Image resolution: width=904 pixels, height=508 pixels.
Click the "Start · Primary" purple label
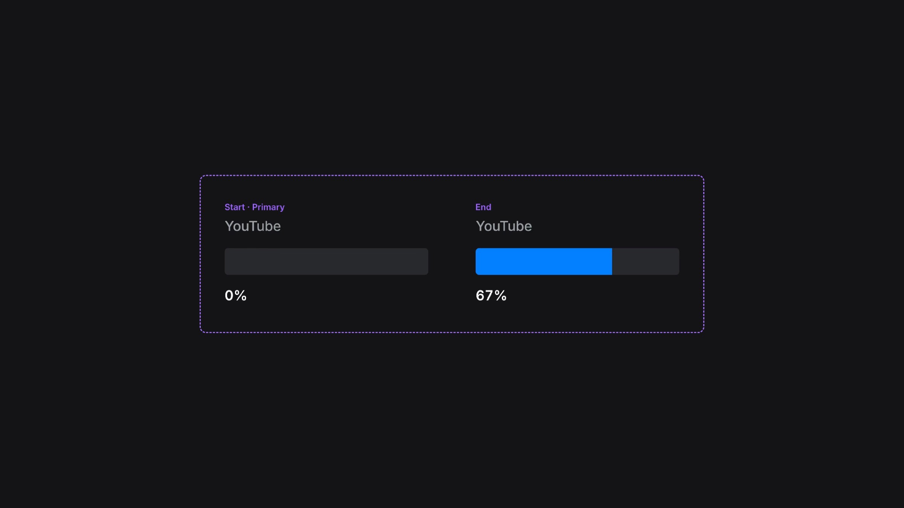(255, 207)
